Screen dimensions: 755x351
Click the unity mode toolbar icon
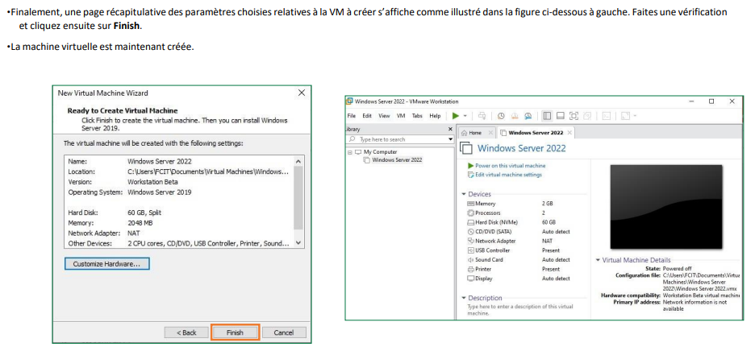587,116
